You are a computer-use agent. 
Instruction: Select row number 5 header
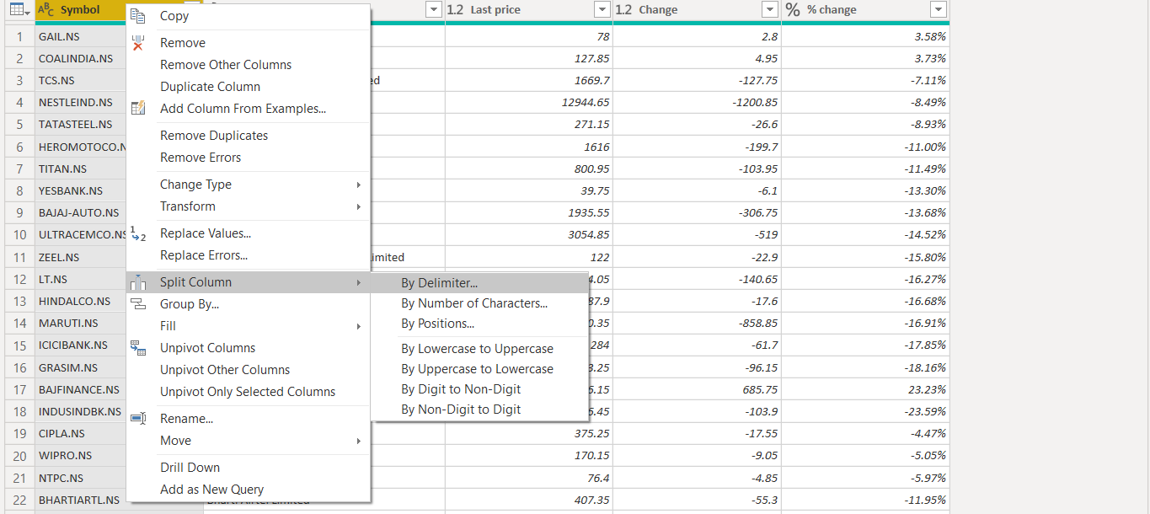point(19,125)
